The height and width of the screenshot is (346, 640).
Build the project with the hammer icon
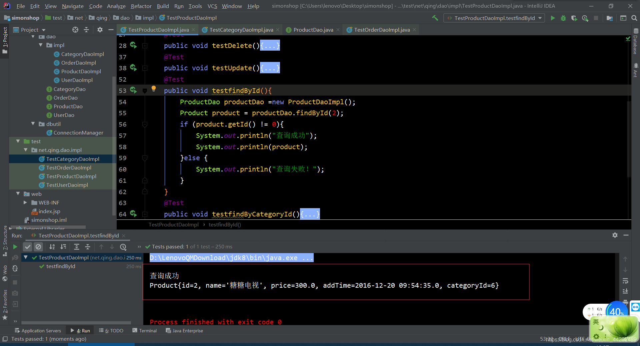pyautogui.click(x=435, y=18)
